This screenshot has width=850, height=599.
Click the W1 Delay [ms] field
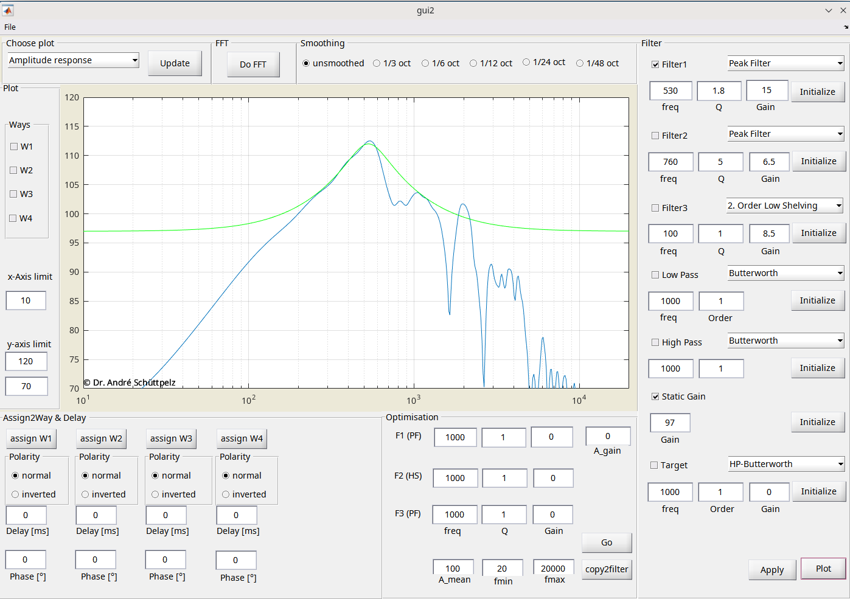26,515
